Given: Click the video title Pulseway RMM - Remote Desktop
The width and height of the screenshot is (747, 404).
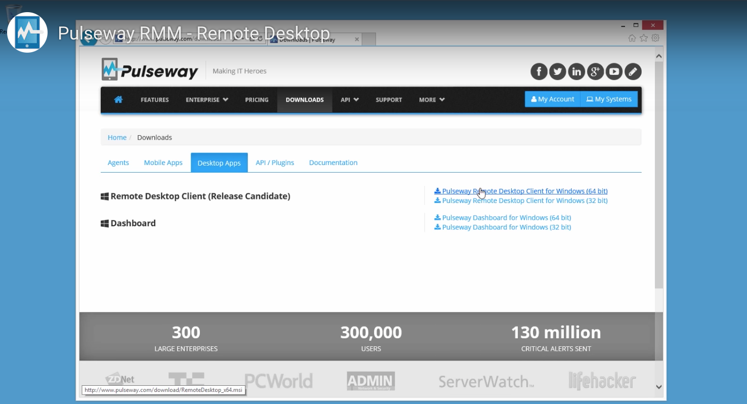Looking at the screenshot, I should tap(194, 33).
